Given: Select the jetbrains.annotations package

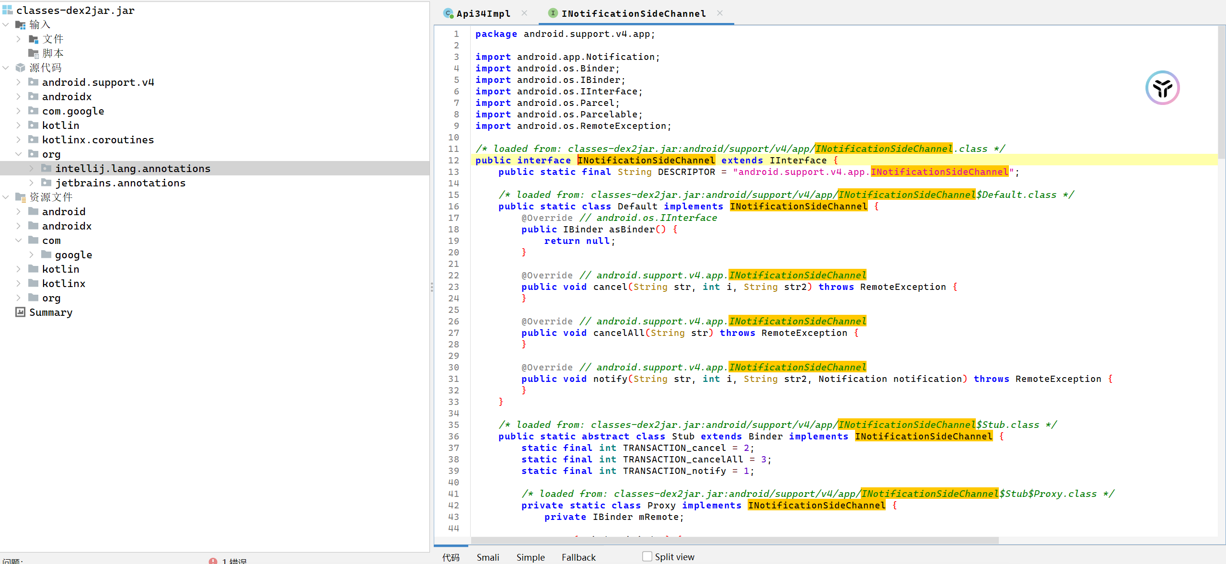Looking at the screenshot, I should point(120,183).
